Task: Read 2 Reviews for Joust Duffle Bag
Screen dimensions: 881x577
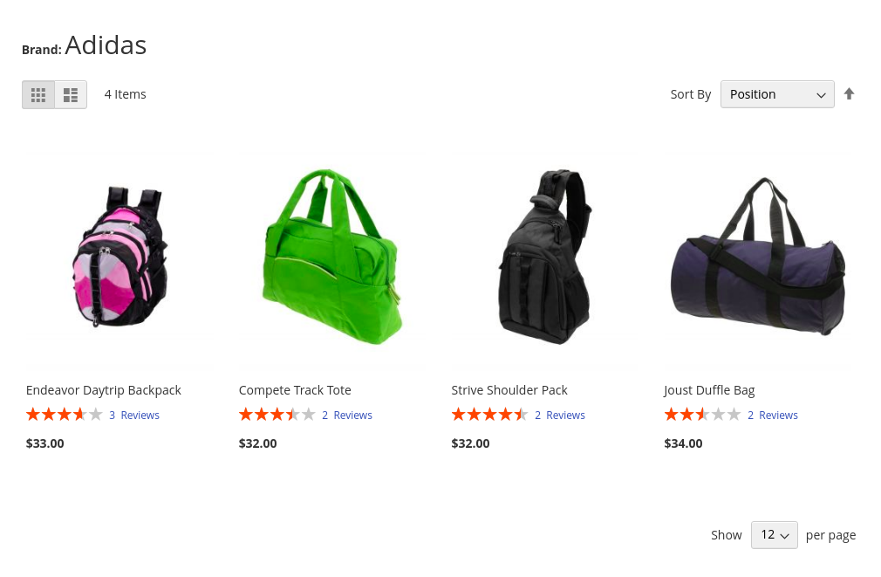Action: tap(773, 415)
